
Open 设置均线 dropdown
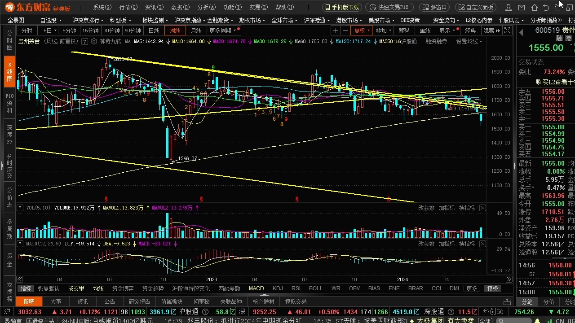(x=469, y=41)
